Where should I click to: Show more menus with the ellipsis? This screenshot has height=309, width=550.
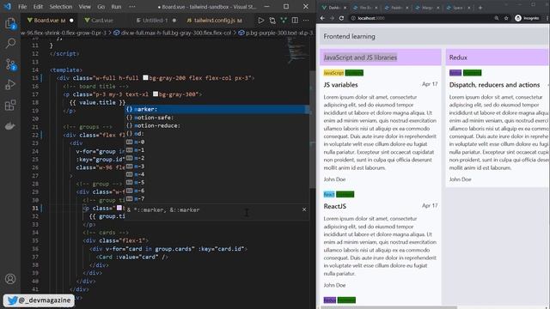131,7
